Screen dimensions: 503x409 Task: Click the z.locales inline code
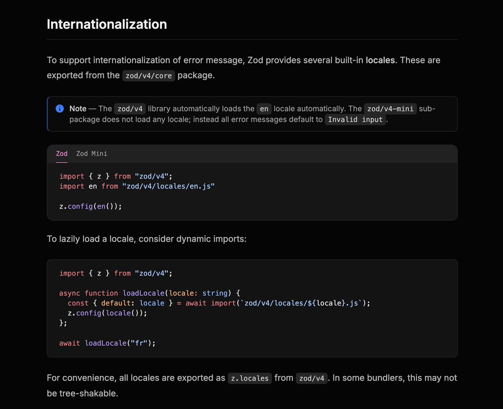click(250, 378)
